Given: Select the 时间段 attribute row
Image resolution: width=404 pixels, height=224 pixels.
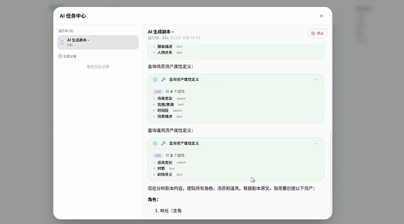Looking at the screenshot, I should (x=167, y=111).
